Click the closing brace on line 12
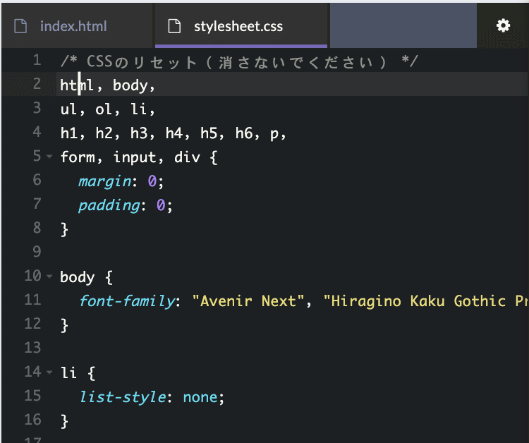529x443 pixels. (64, 326)
